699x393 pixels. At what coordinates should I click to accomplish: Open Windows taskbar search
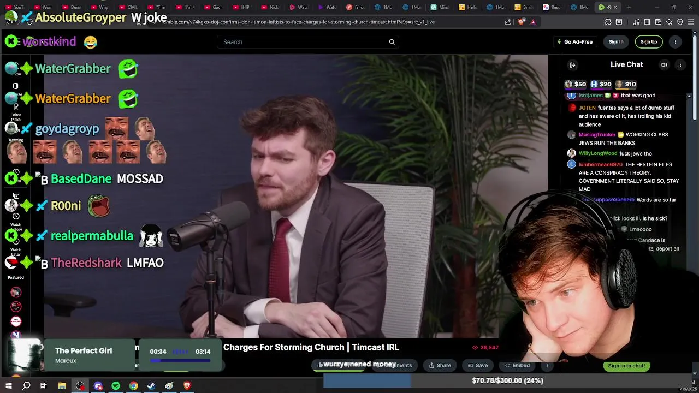(x=26, y=386)
